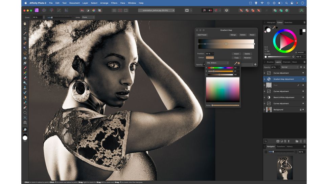Select the Pen tool

click(x=25, y=108)
